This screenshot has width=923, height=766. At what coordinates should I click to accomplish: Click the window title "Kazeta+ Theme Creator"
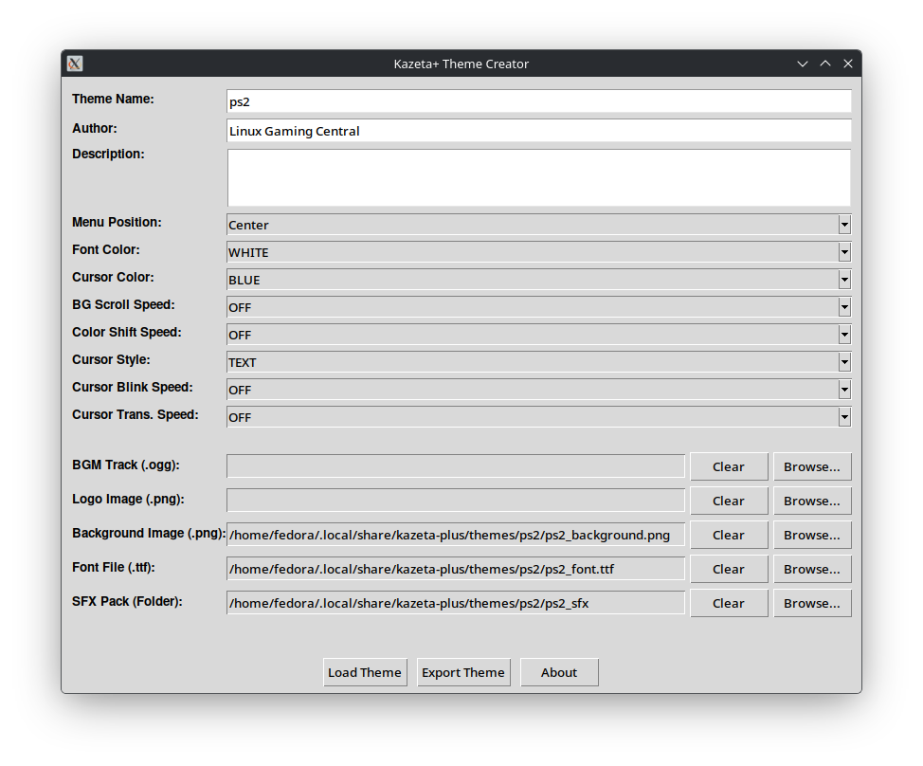[x=461, y=64]
